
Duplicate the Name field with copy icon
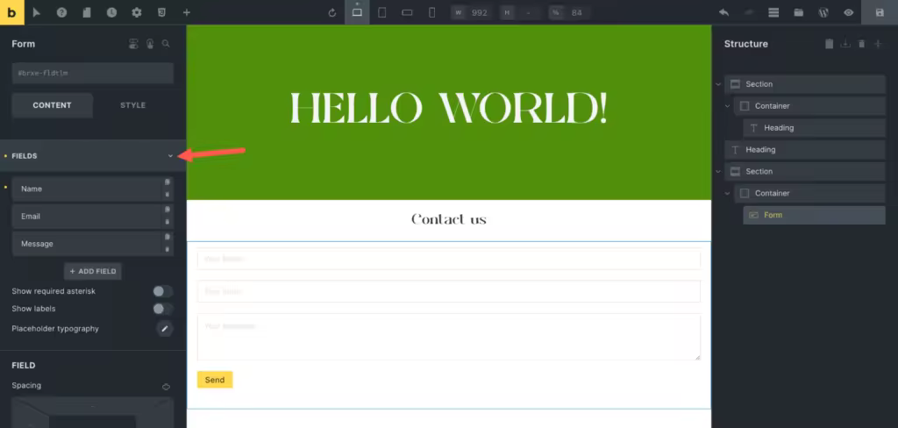point(167,182)
